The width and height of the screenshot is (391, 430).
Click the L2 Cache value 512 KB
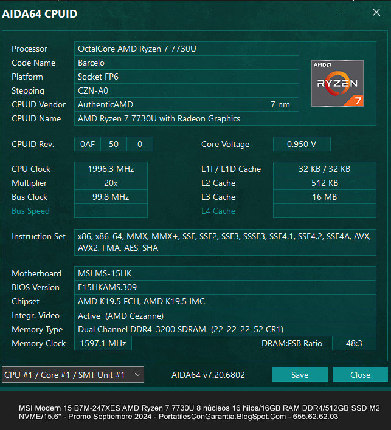pos(325,183)
